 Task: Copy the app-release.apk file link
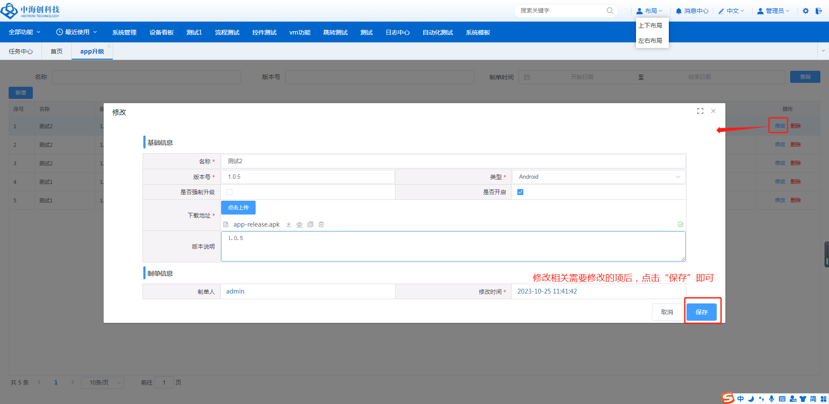click(x=310, y=224)
